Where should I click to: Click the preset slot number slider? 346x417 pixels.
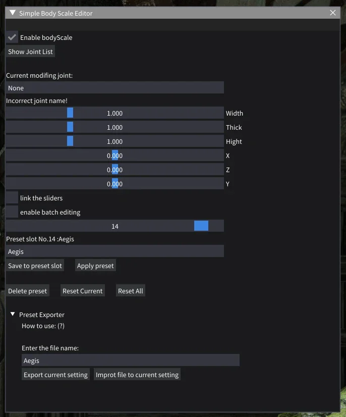pyautogui.click(x=115, y=226)
